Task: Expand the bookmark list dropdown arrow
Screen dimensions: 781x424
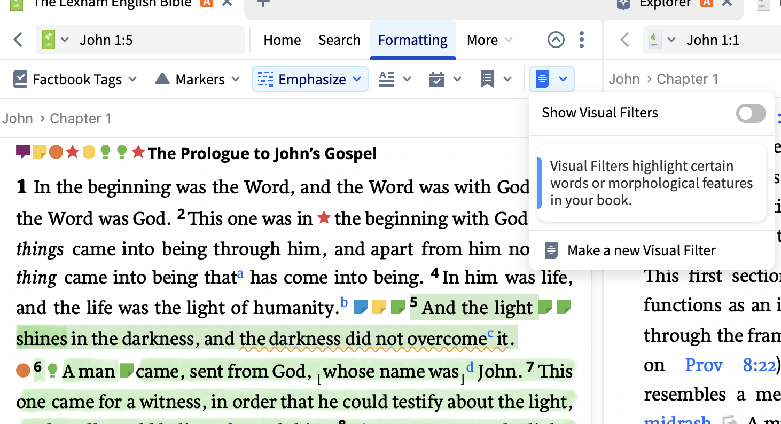Action: 507,80
